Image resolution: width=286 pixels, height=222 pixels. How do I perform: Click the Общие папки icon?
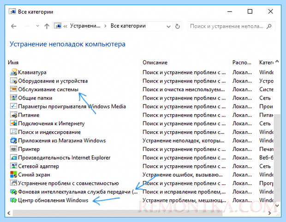click(14, 98)
